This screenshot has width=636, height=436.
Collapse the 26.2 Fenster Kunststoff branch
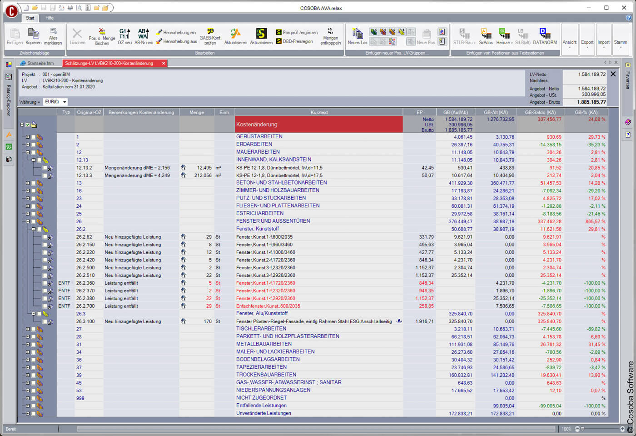[x=34, y=229]
